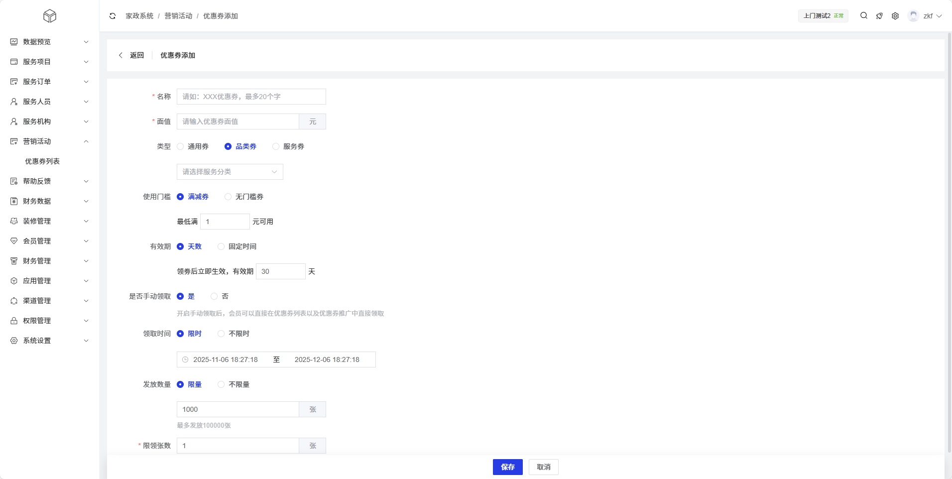
Task: Click the cube logo in sidebar
Action: tap(50, 16)
